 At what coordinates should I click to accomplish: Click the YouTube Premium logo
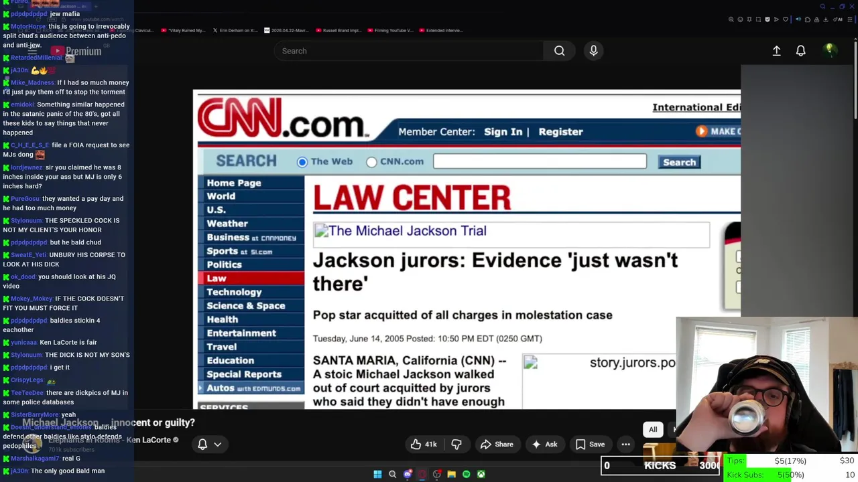coord(75,51)
